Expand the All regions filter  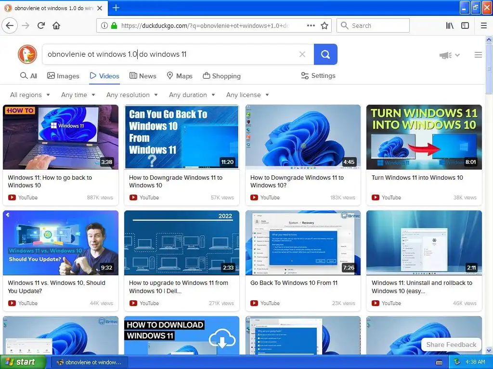[30, 95]
